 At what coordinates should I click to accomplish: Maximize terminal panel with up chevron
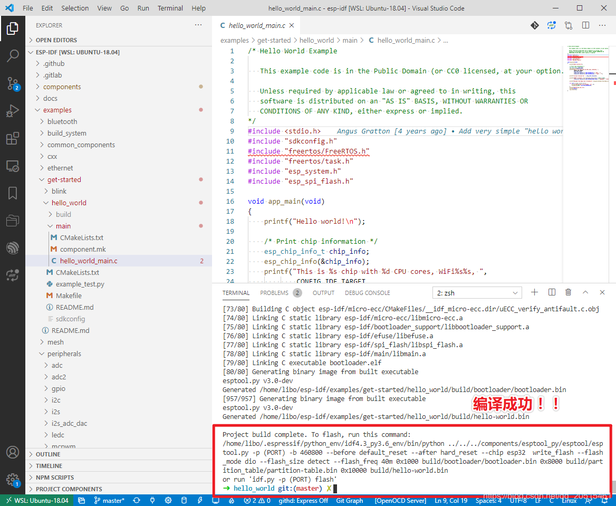click(x=585, y=292)
